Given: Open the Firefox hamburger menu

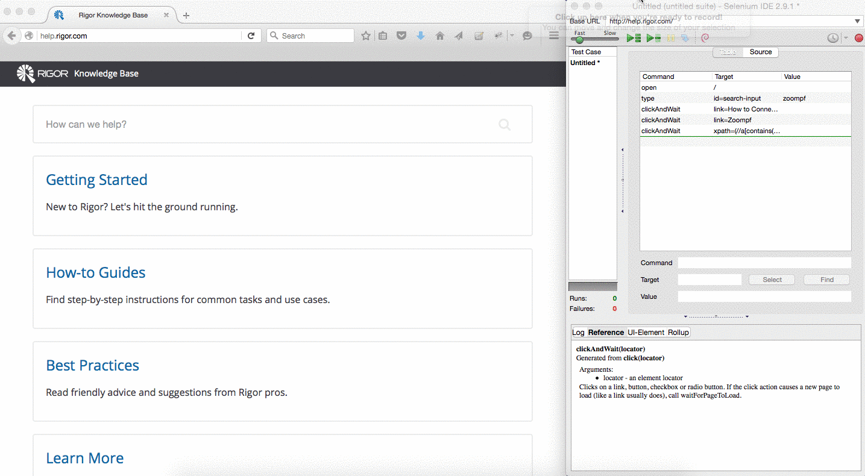Looking at the screenshot, I should pos(554,36).
